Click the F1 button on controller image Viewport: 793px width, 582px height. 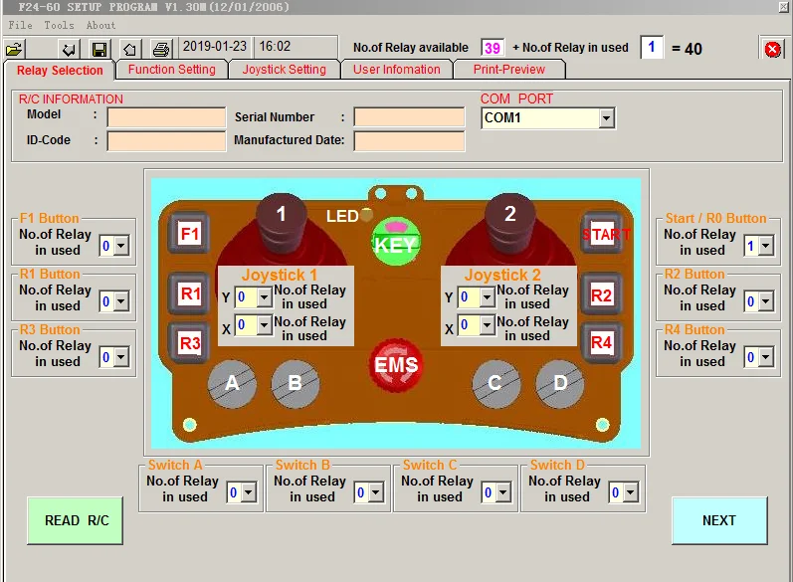pyautogui.click(x=190, y=233)
